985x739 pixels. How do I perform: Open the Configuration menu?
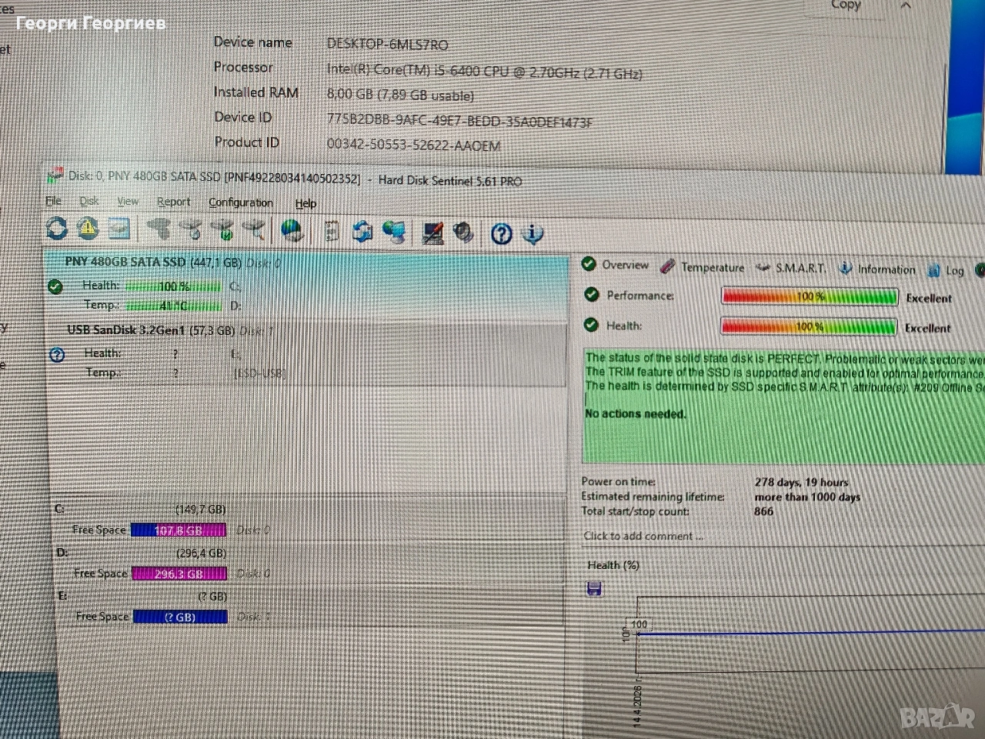(240, 202)
